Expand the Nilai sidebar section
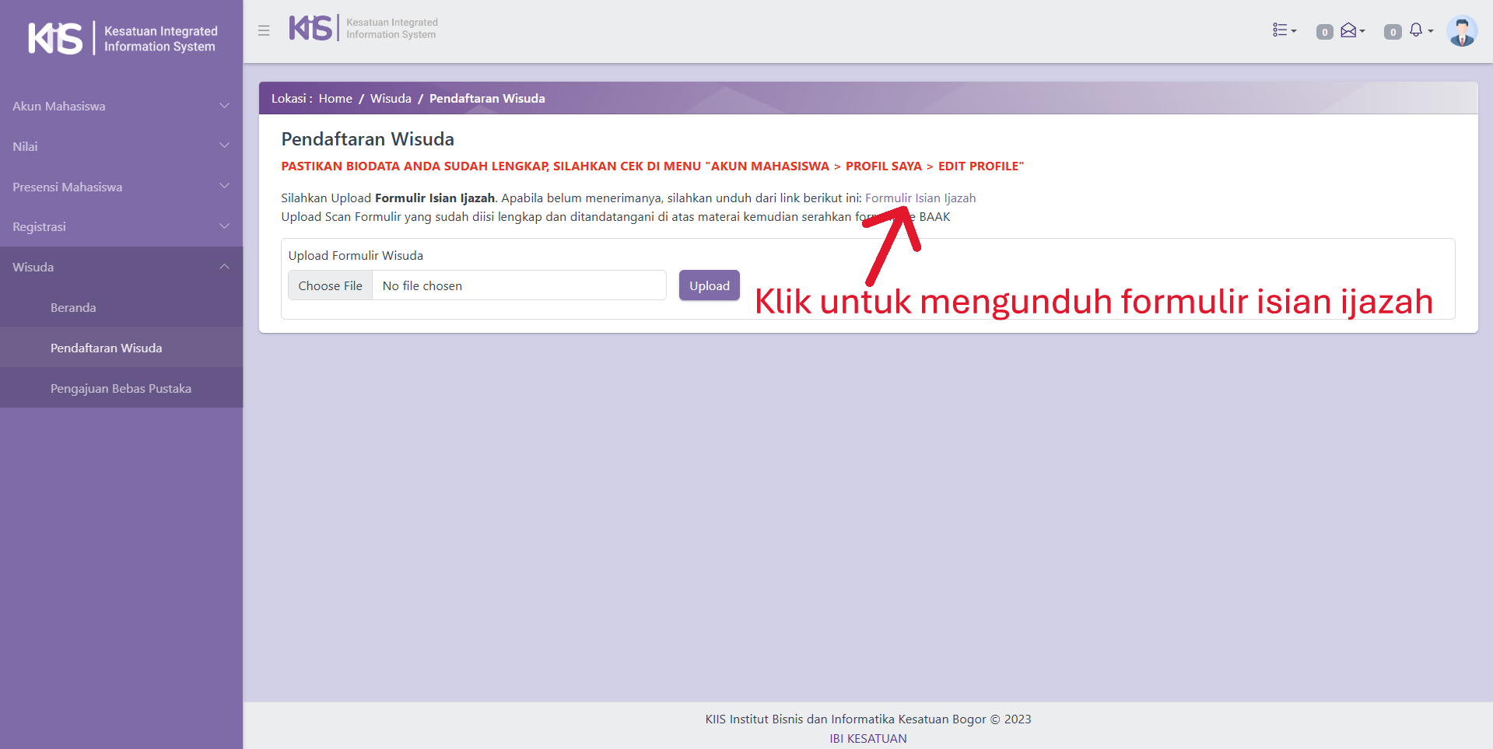 [x=121, y=146]
